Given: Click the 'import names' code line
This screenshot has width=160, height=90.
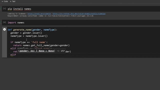Looking at the screenshot, I should click(16, 22).
